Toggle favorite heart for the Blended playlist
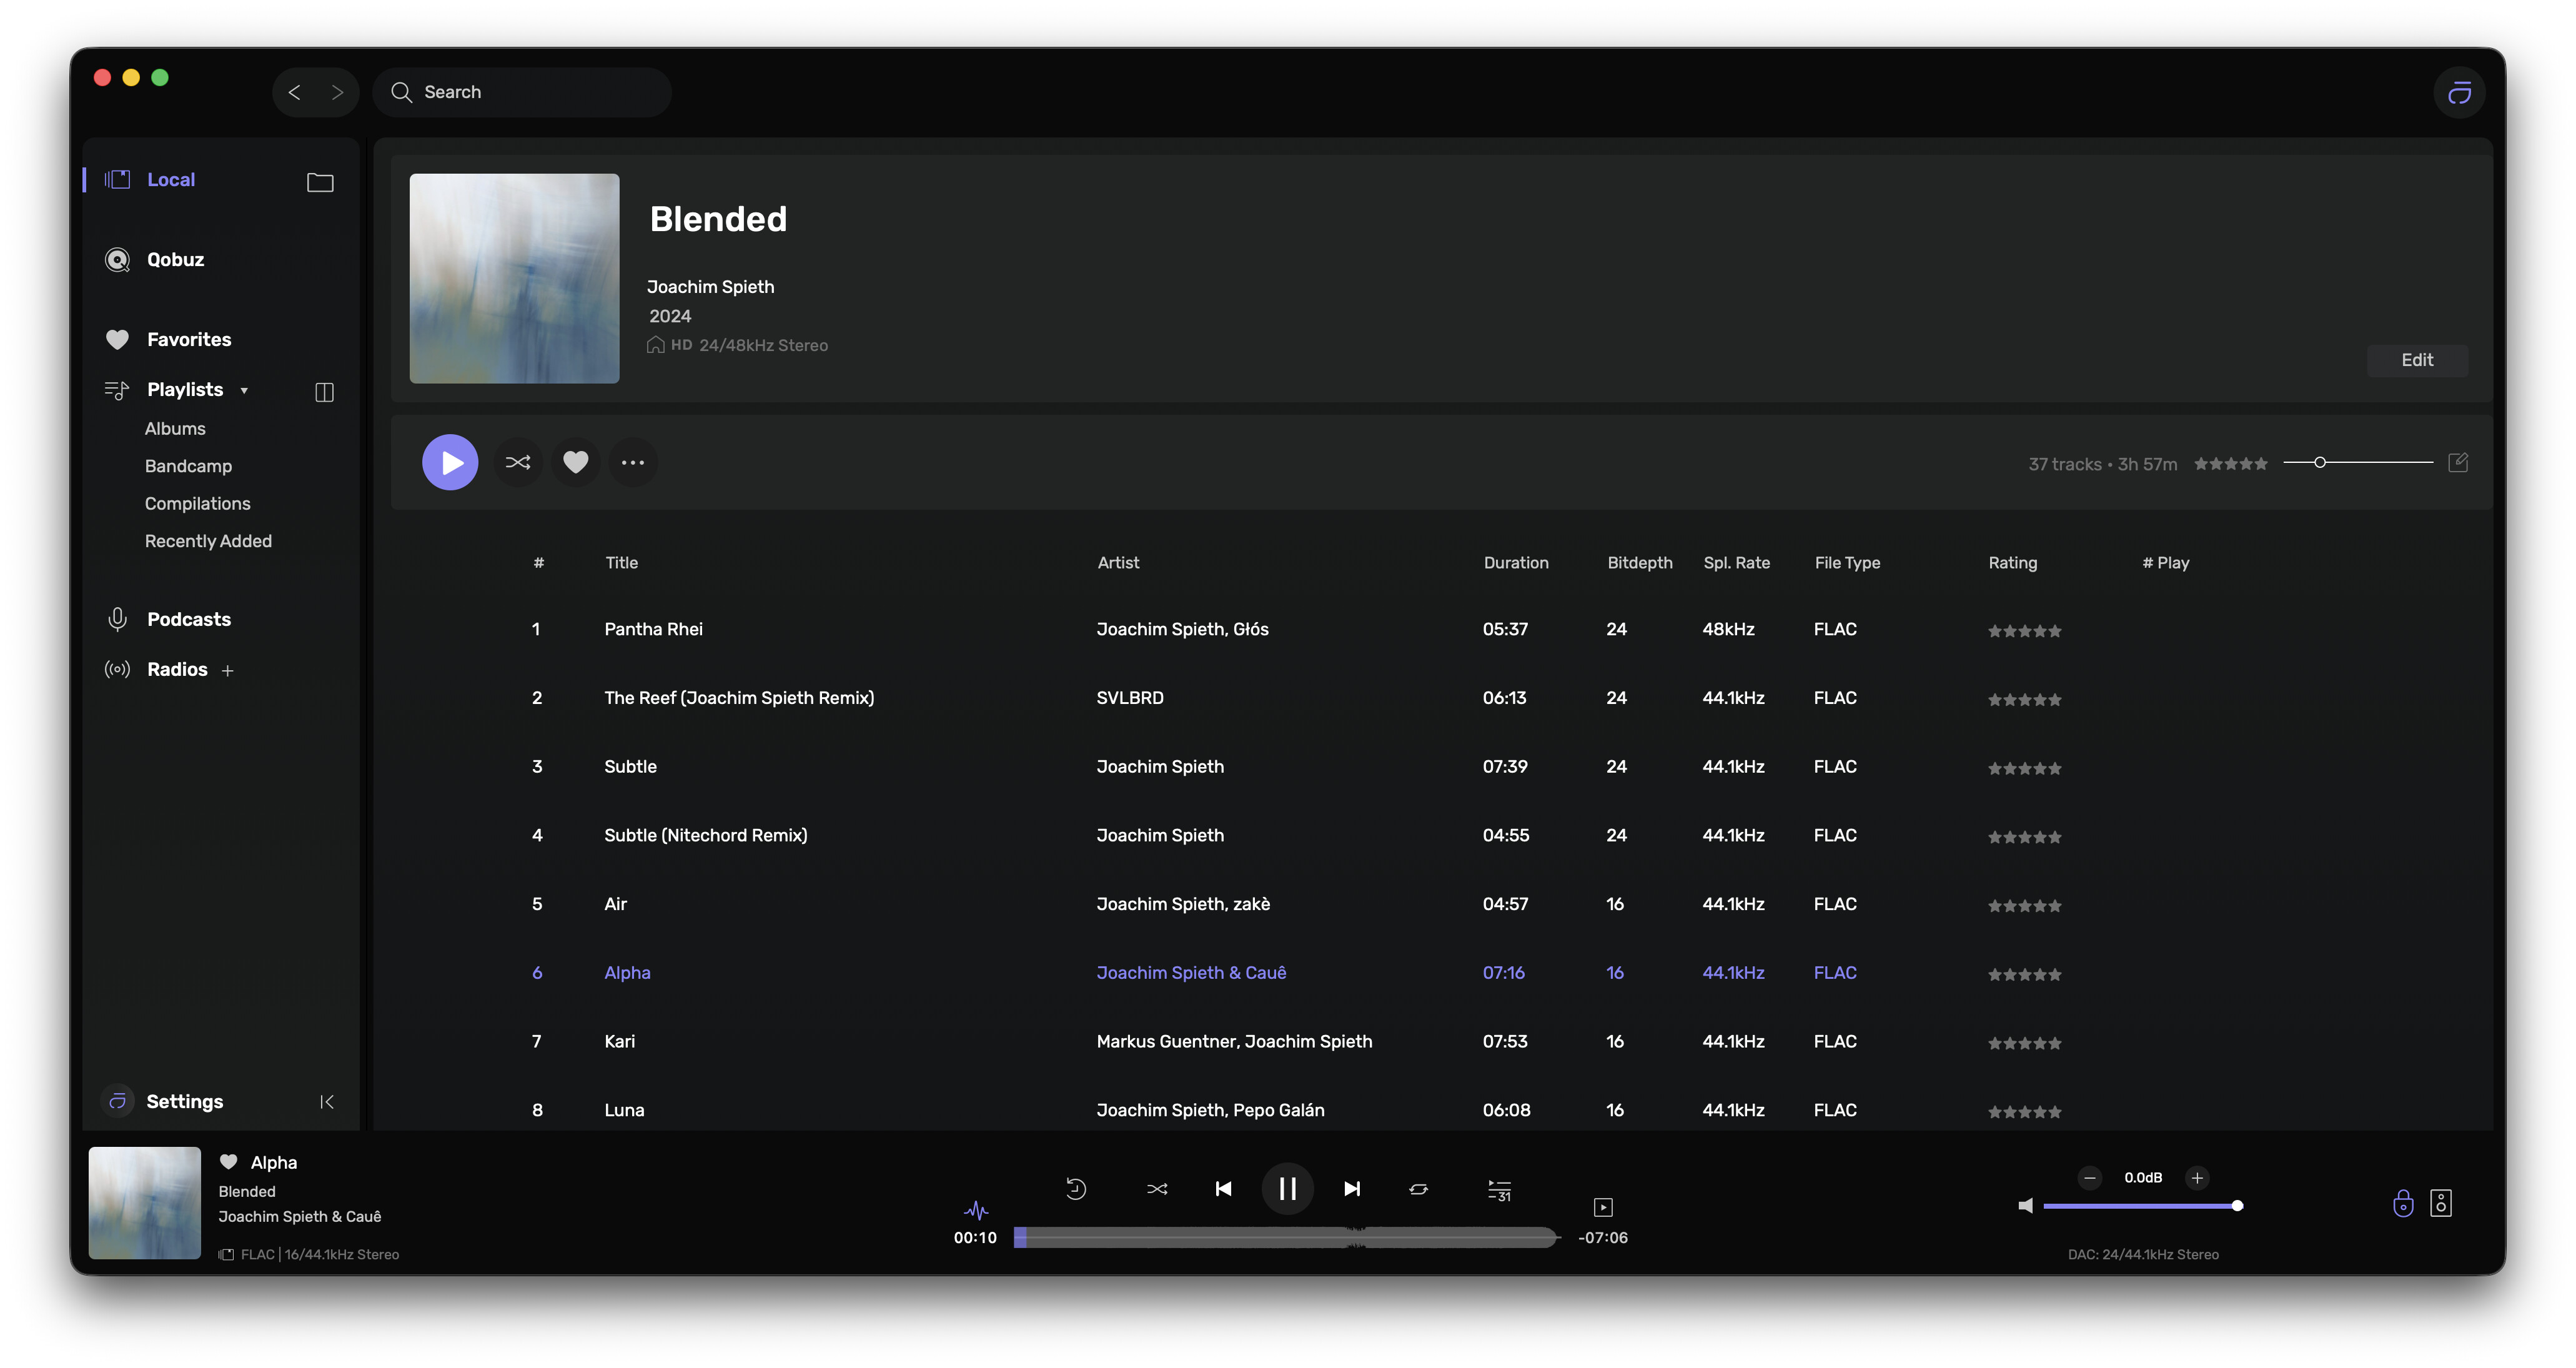This screenshot has width=2576, height=1368. [575, 462]
